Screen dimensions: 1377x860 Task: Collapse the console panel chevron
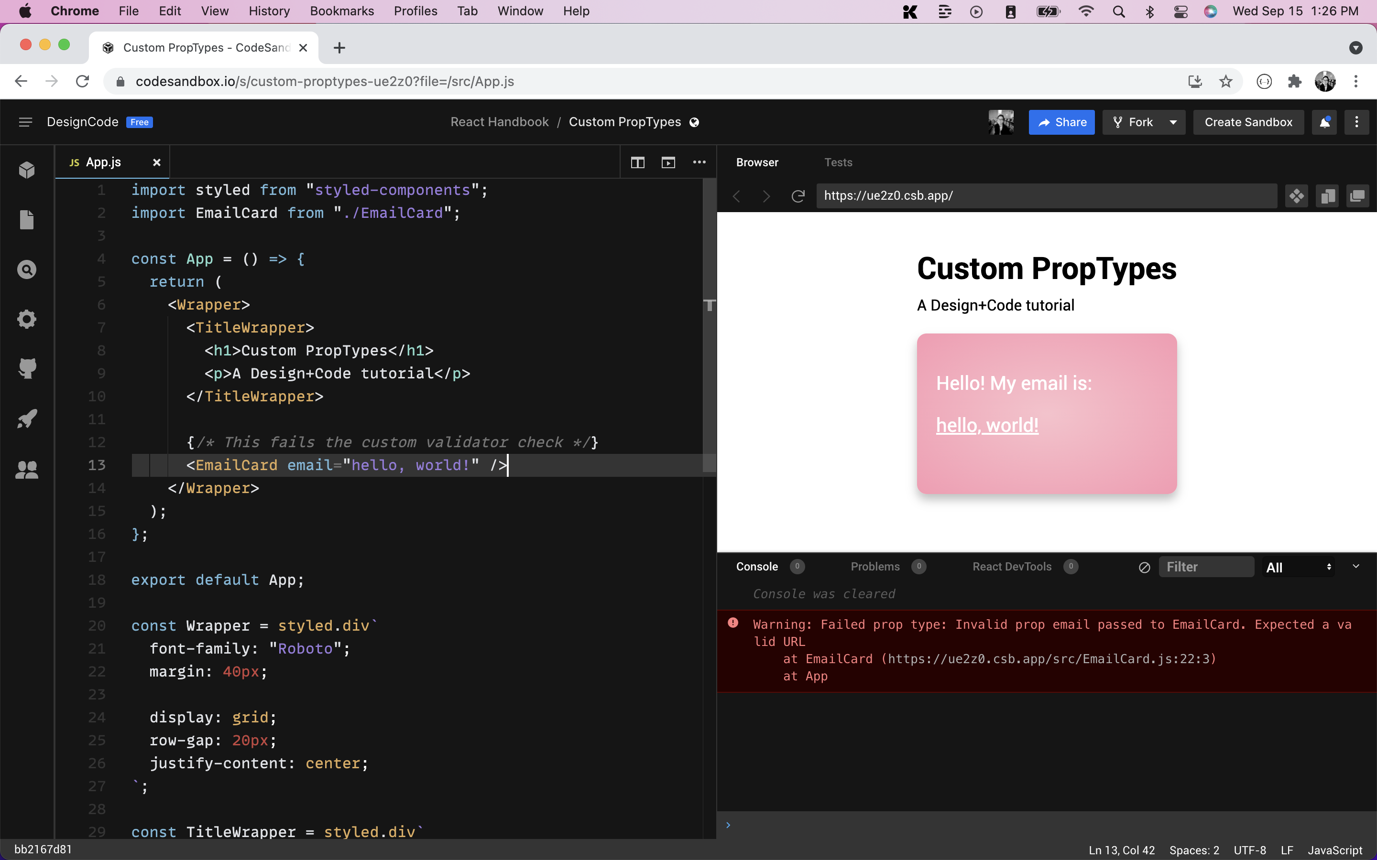(1356, 567)
